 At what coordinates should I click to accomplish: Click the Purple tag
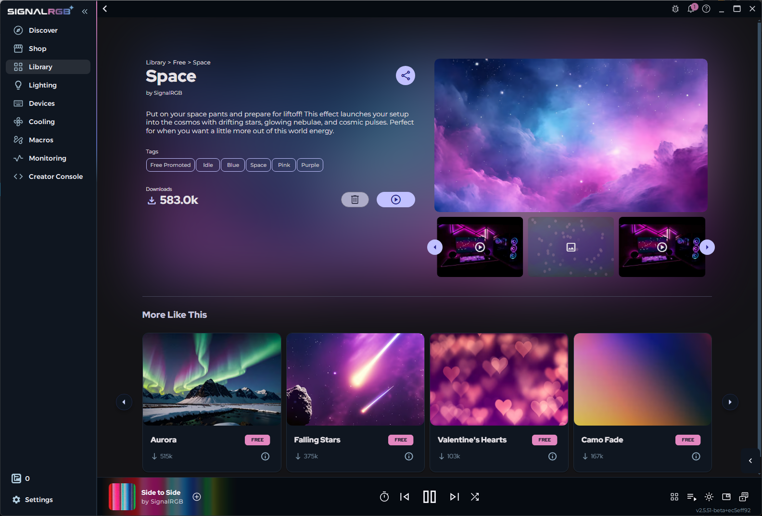click(x=310, y=165)
